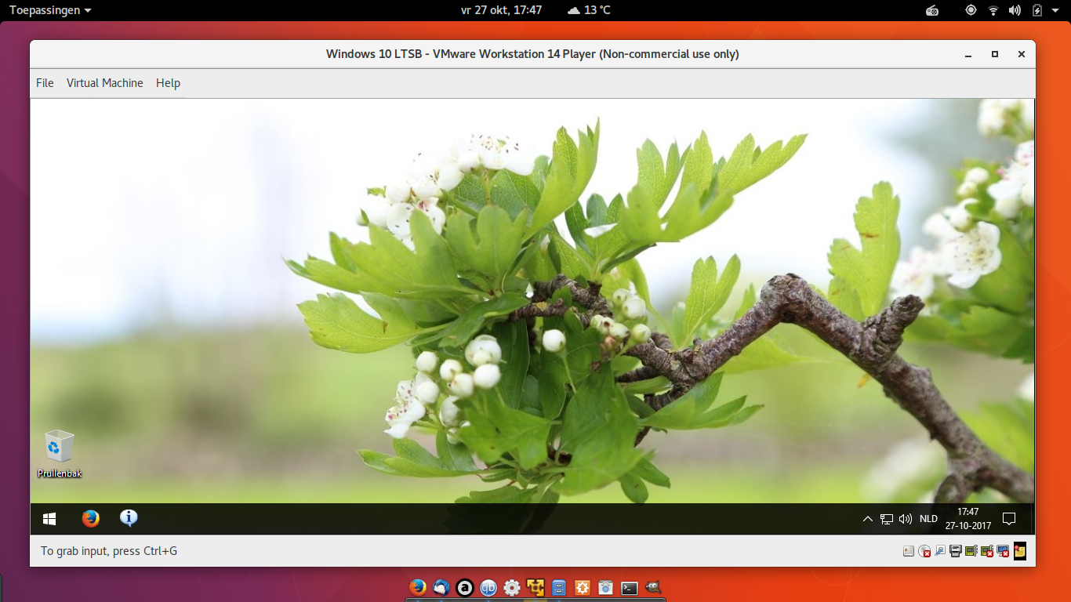Click the Windows network tray icon
Viewport: 1071px width, 602px height.
click(886, 518)
